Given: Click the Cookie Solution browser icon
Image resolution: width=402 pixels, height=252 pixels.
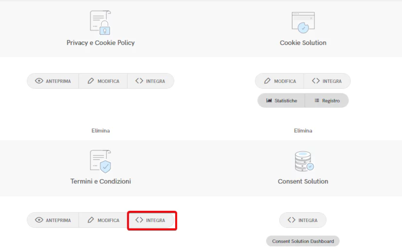Looking at the screenshot, I should [x=303, y=22].
